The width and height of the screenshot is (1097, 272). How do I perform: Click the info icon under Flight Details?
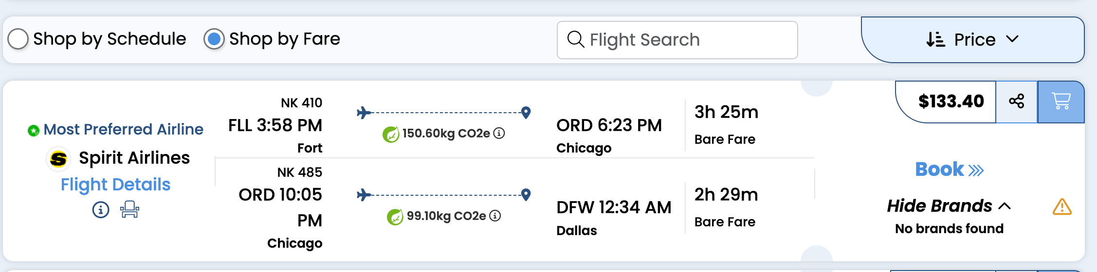(x=101, y=210)
